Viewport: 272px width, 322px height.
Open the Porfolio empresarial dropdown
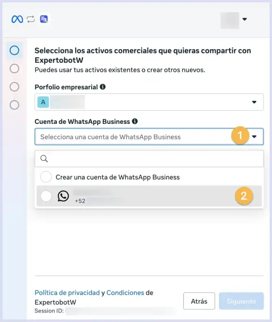pos(149,102)
